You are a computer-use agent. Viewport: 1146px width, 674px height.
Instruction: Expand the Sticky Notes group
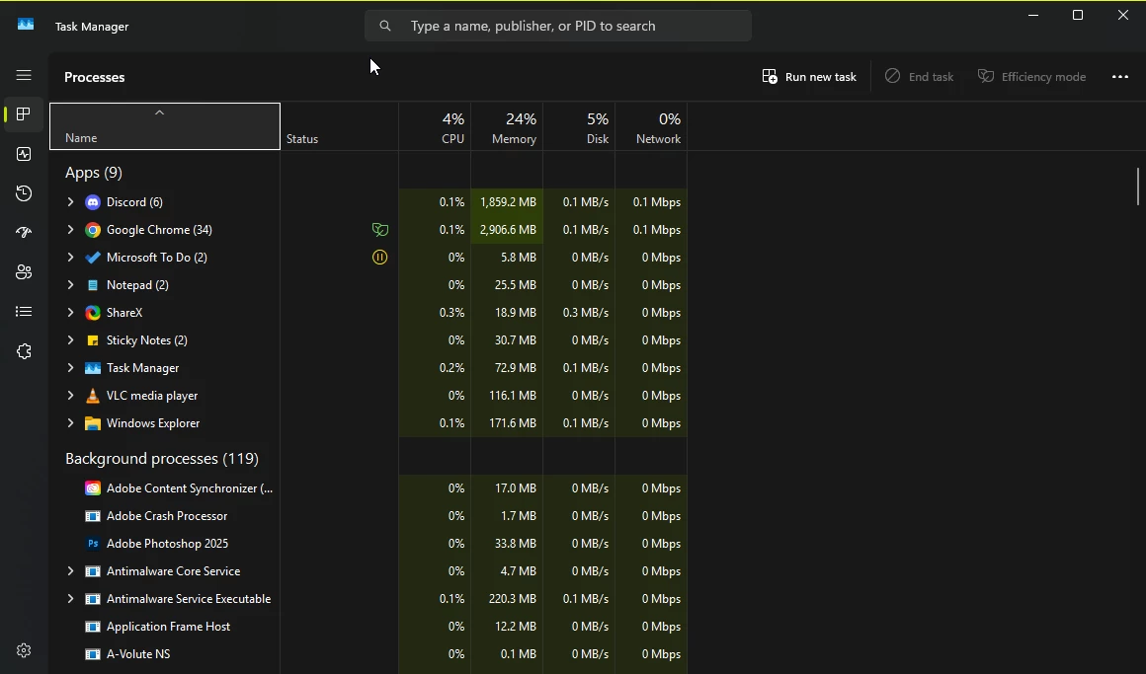70,340
